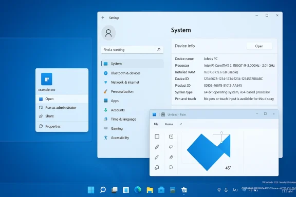Choose Share from the context menu
This screenshot has width=296, height=197.
[x=62, y=116]
